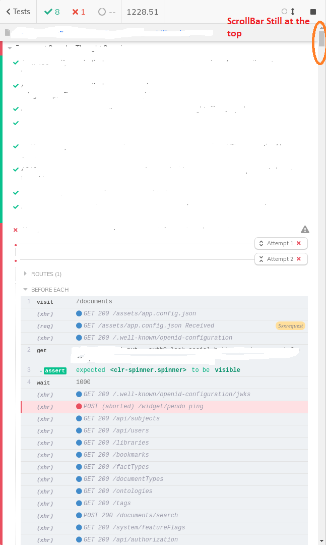Select the GET 200 /api/users request
Viewport: 326px width, 545px height.
coord(164,431)
